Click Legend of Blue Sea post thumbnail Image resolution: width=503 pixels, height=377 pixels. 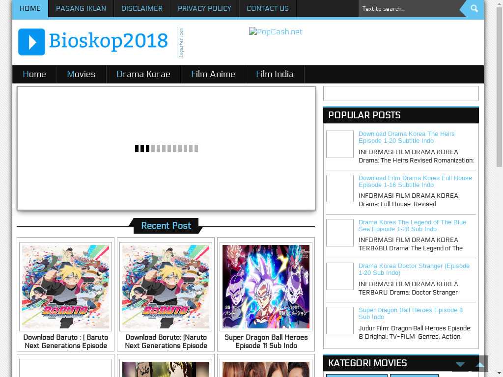[340, 232]
